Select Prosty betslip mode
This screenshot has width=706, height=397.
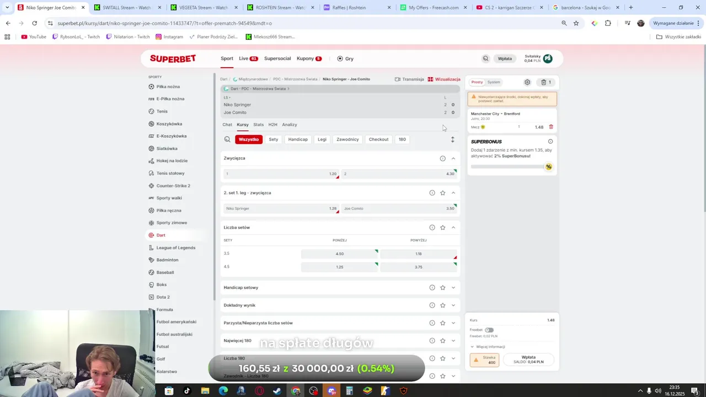tap(477, 82)
